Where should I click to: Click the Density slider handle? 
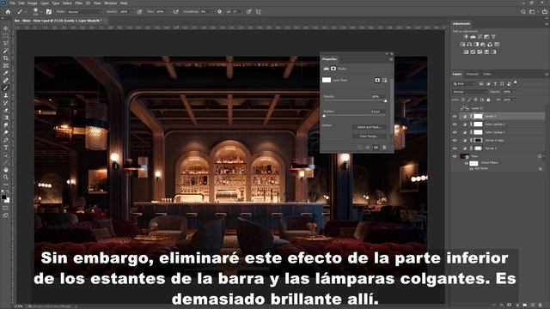386,101
